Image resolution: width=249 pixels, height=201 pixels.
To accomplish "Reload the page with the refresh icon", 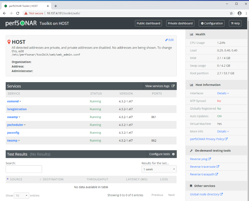I will click(18, 13).
